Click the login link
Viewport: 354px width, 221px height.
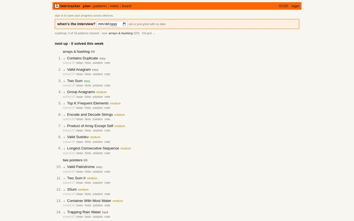pyautogui.click(x=295, y=6)
